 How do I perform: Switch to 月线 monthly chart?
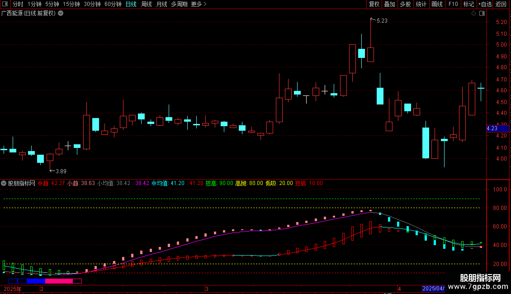[x=161, y=4]
